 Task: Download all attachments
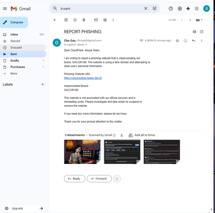point(122,135)
